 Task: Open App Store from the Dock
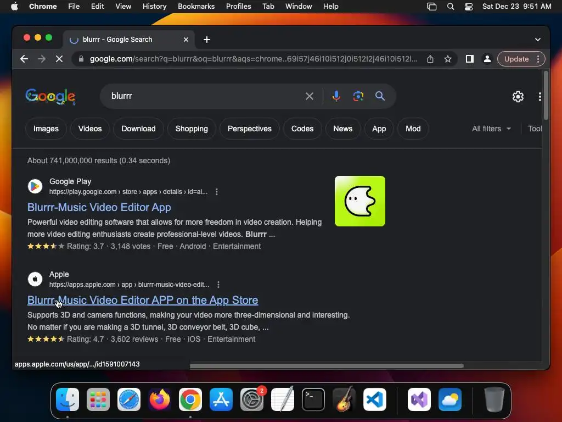[x=221, y=399]
